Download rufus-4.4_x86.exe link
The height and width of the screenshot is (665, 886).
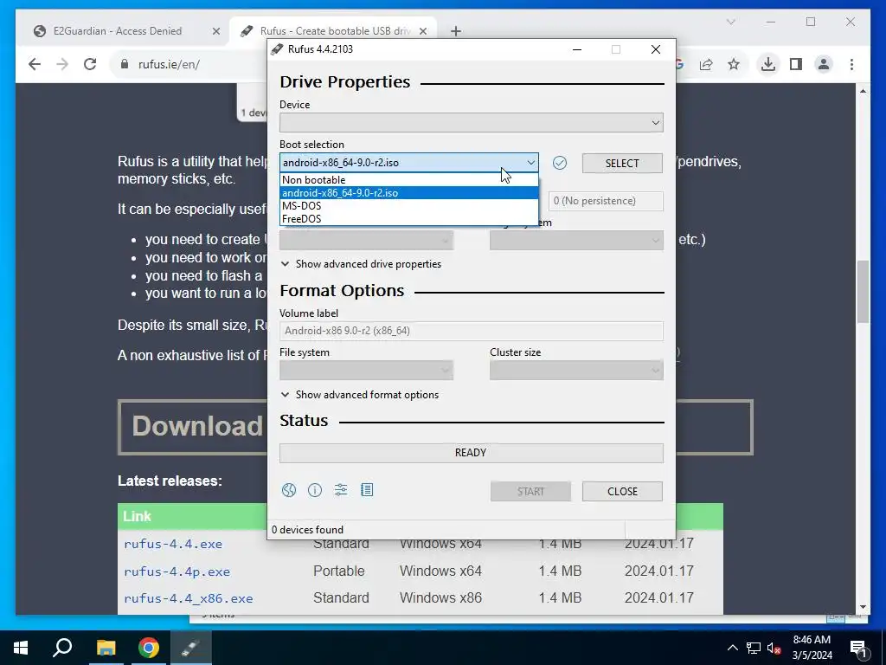[188, 598]
